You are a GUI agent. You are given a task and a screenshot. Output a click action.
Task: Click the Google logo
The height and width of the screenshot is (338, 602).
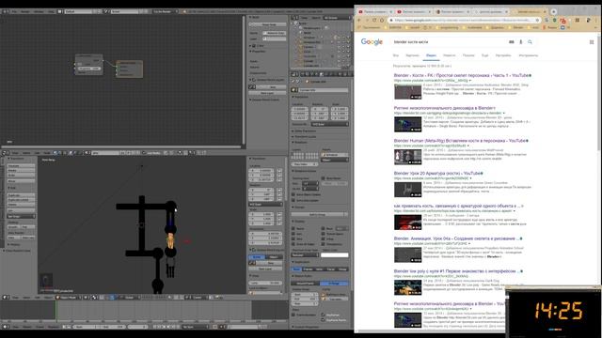click(372, 41)
